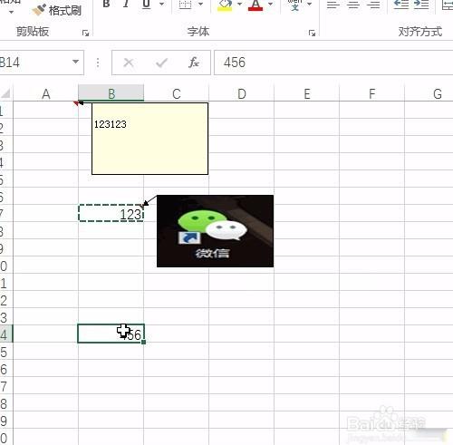453x445 pixels.
Task: Click cell B14 containing 456
Action: pyautogui.click(x=111, y=334)
